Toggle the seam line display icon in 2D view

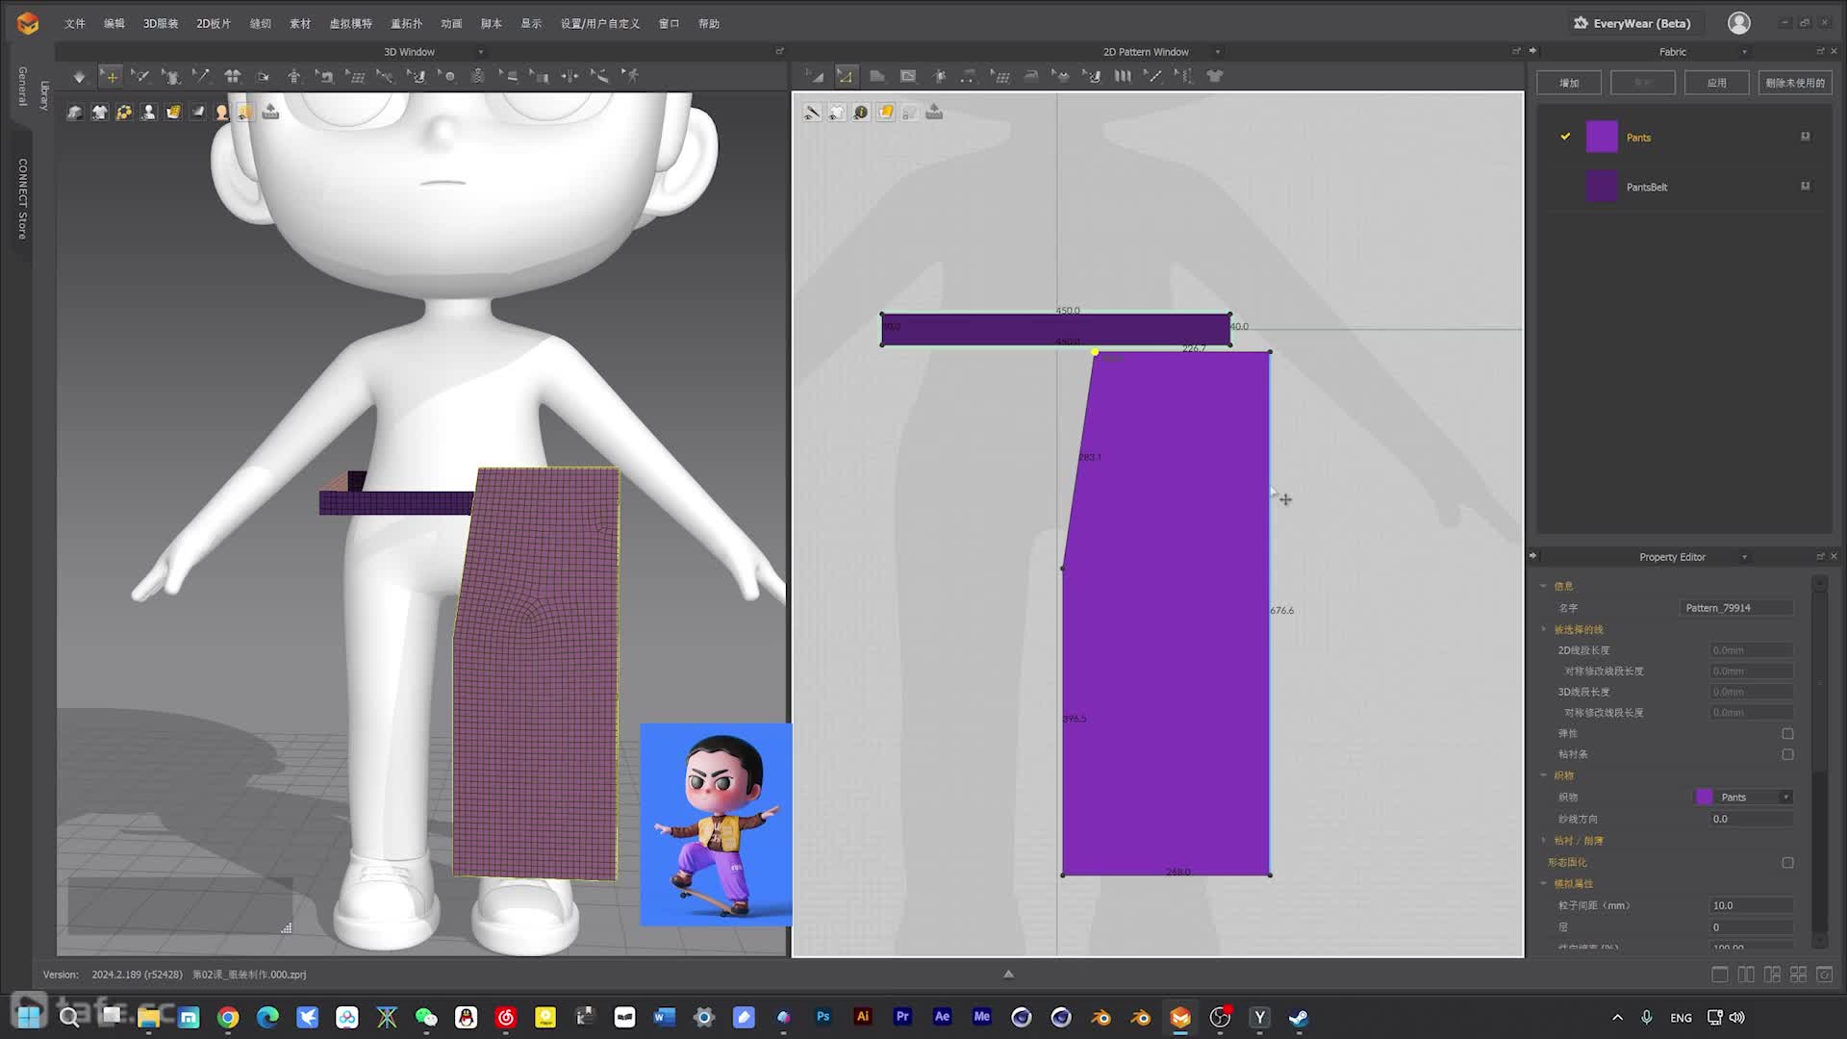point(812,113)
